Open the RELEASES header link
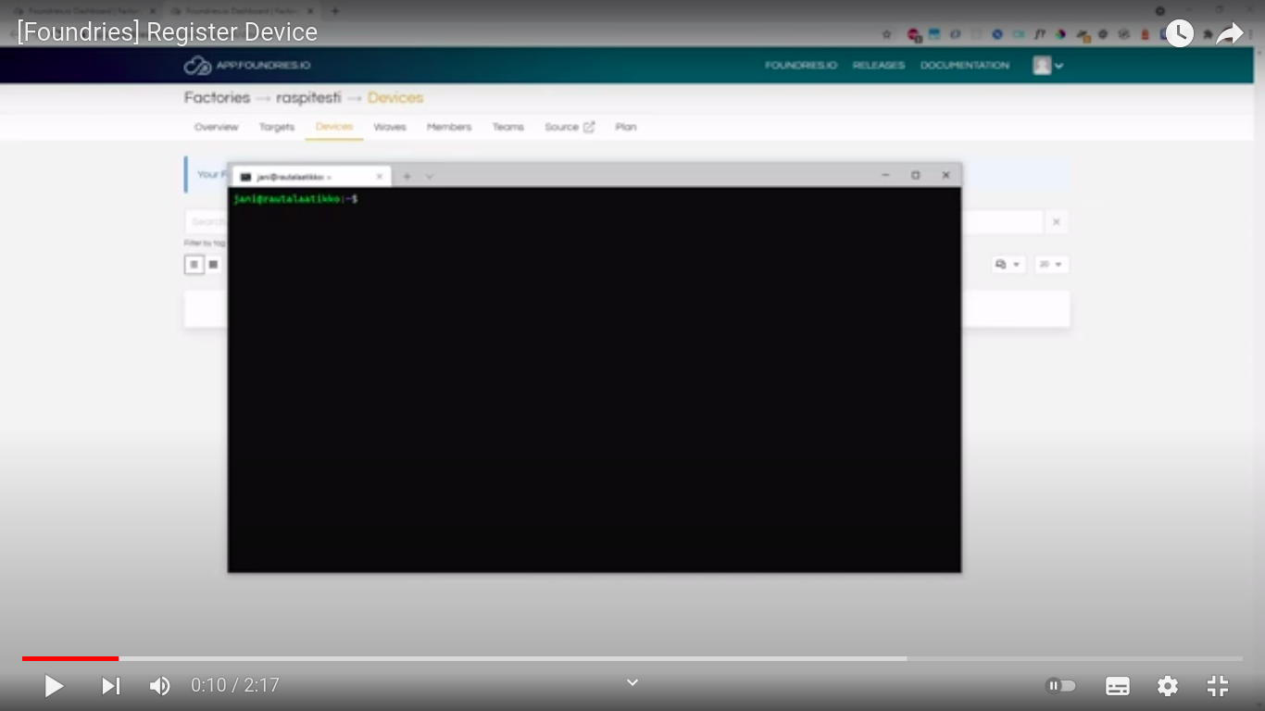Image resolution: width=1265 pixels, height=711 pixels. click(x=879, y=66)
